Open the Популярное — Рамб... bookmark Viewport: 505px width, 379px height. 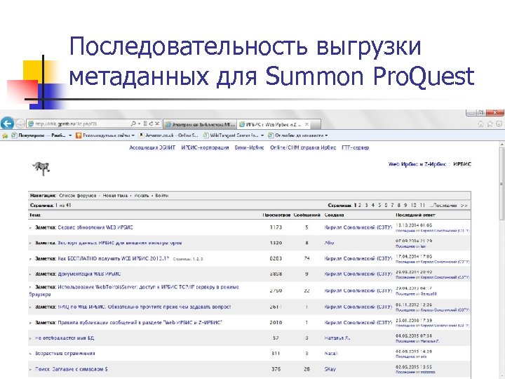coord(39,135)
